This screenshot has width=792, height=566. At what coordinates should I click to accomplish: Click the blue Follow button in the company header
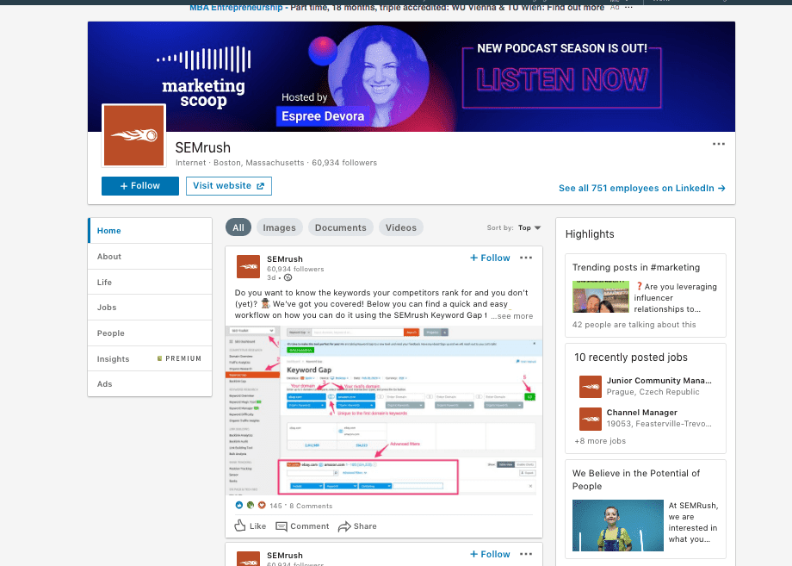[x=140, y=185]
